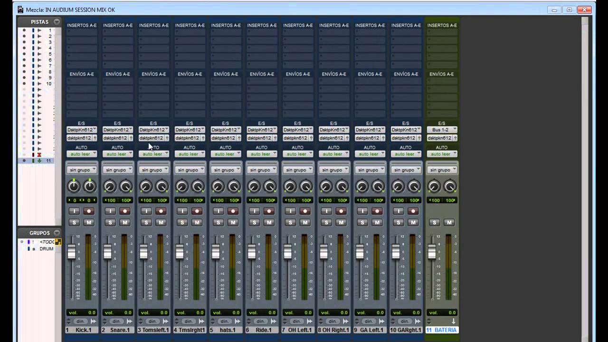Click the din. button on Kick.1 strip

click(x=80, y=322)
